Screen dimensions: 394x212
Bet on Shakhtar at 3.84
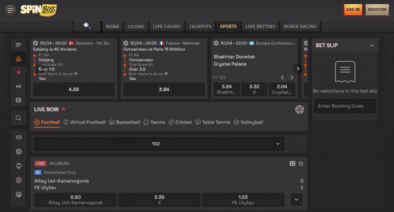(x=226, y=89)
